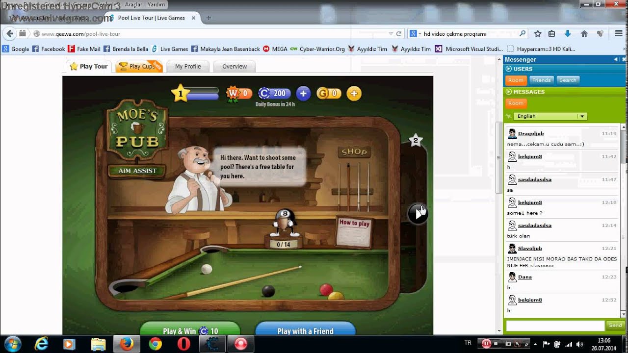Switch to the Play Cups tab
This screenshot has width=628, height=353.
click(x=139, y=66)
